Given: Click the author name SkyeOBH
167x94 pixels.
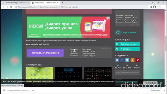Looking at the screenshot, I should coord(46,44).
